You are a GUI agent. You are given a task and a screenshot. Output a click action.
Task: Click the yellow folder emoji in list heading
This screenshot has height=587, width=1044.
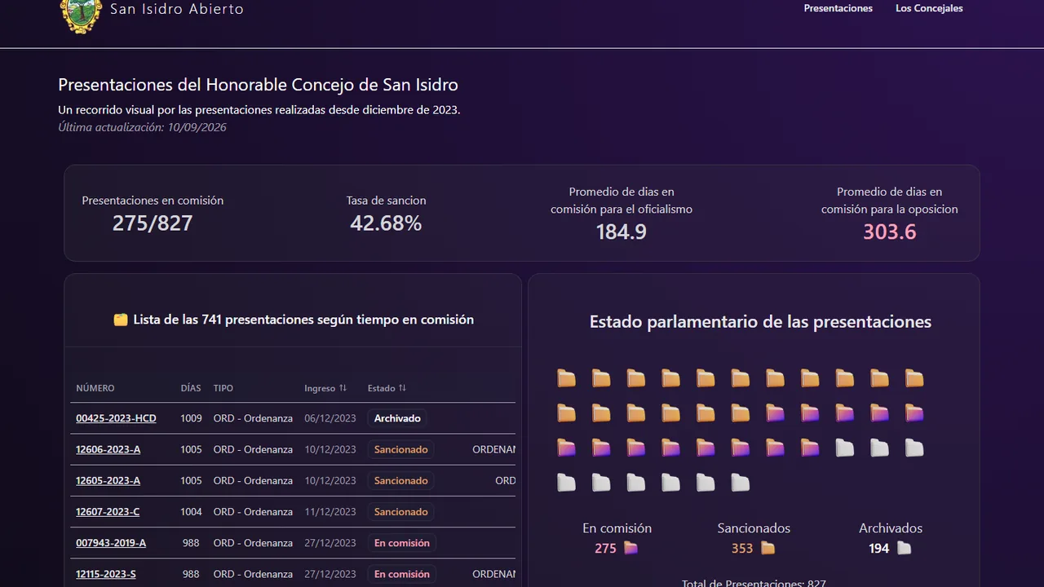121,320
